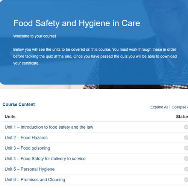Expand all course units
Image resolution: width=188 pixels, height=188 pixels.
(x=159, y=107)
